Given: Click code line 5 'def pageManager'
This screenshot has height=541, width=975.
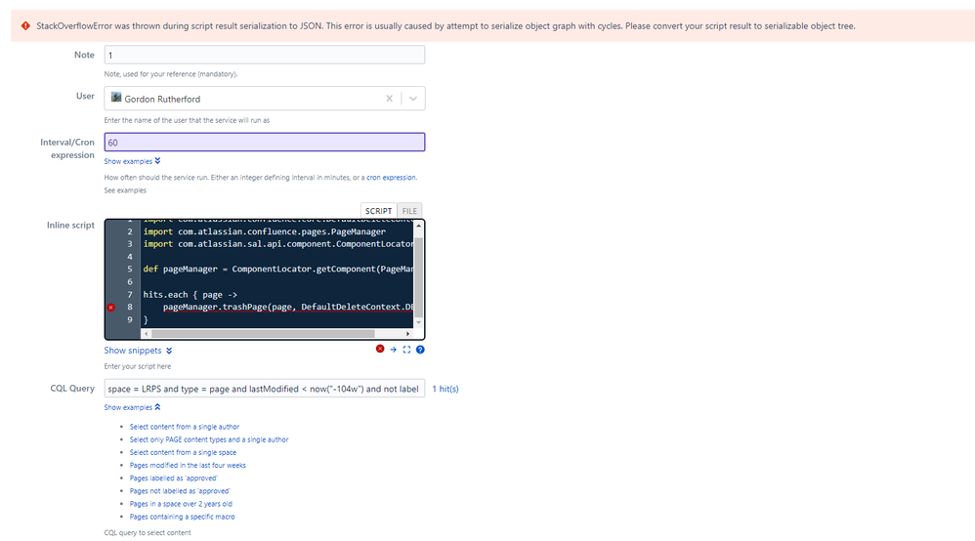Looking at the screenshot, I should (278, 270).
